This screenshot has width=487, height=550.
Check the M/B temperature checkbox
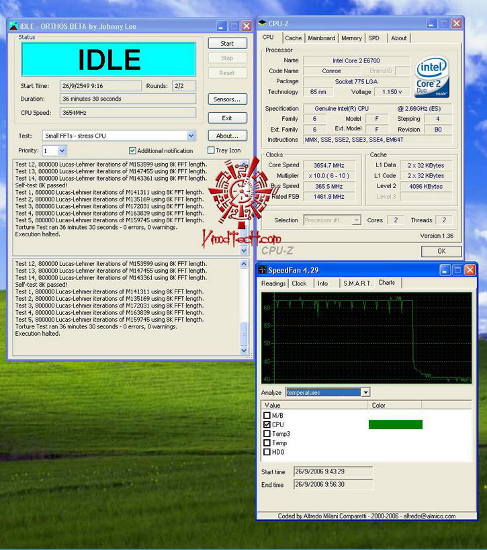point(267,415)
